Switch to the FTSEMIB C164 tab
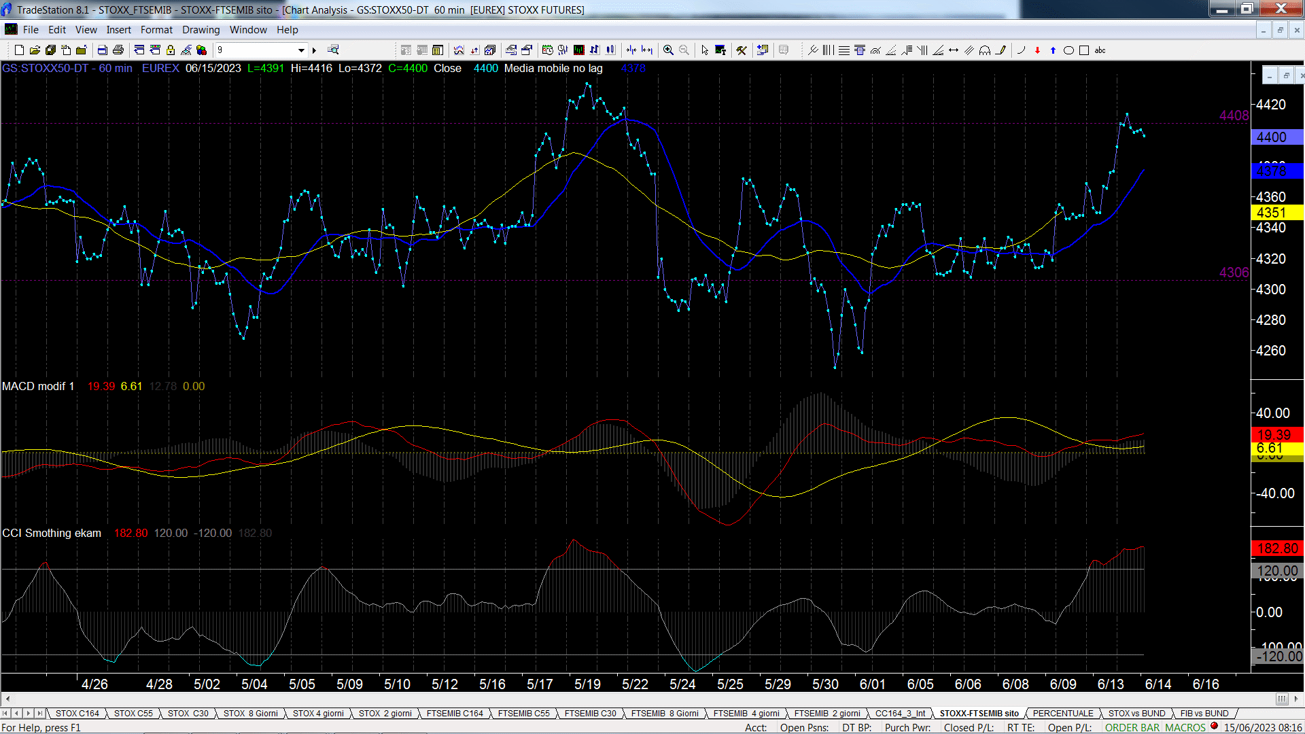1305x734 pixels. [x=455, y=714]
